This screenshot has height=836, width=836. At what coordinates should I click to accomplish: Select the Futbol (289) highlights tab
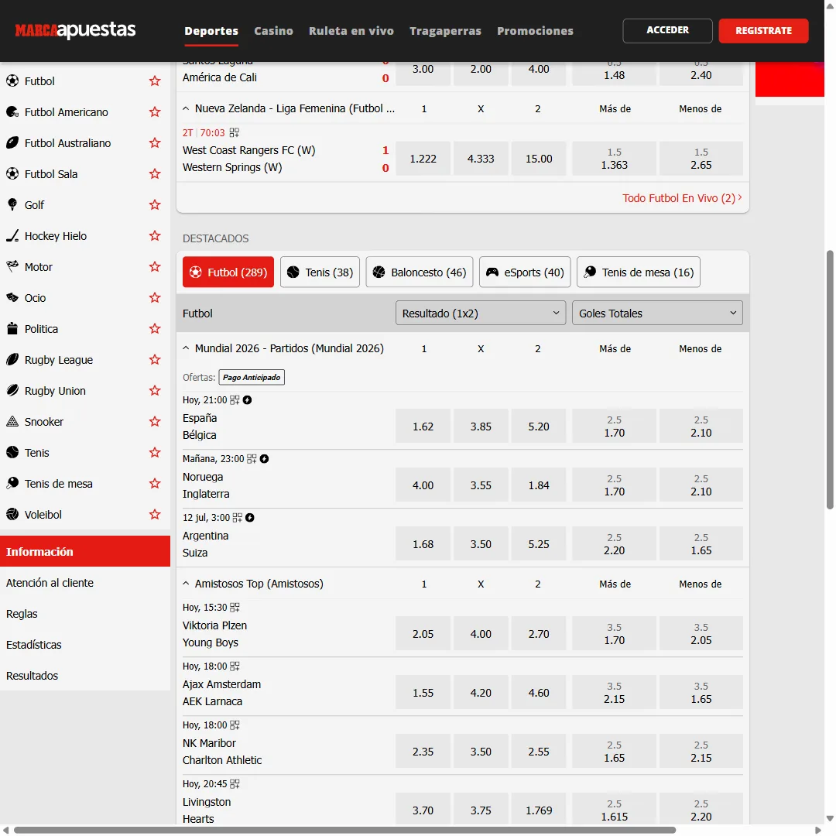228,272
